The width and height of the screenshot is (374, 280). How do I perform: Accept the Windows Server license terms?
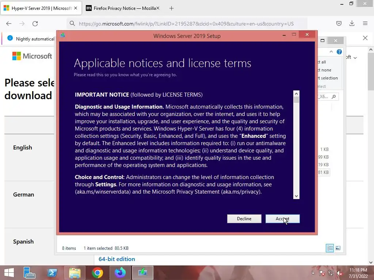click(282, 219)
